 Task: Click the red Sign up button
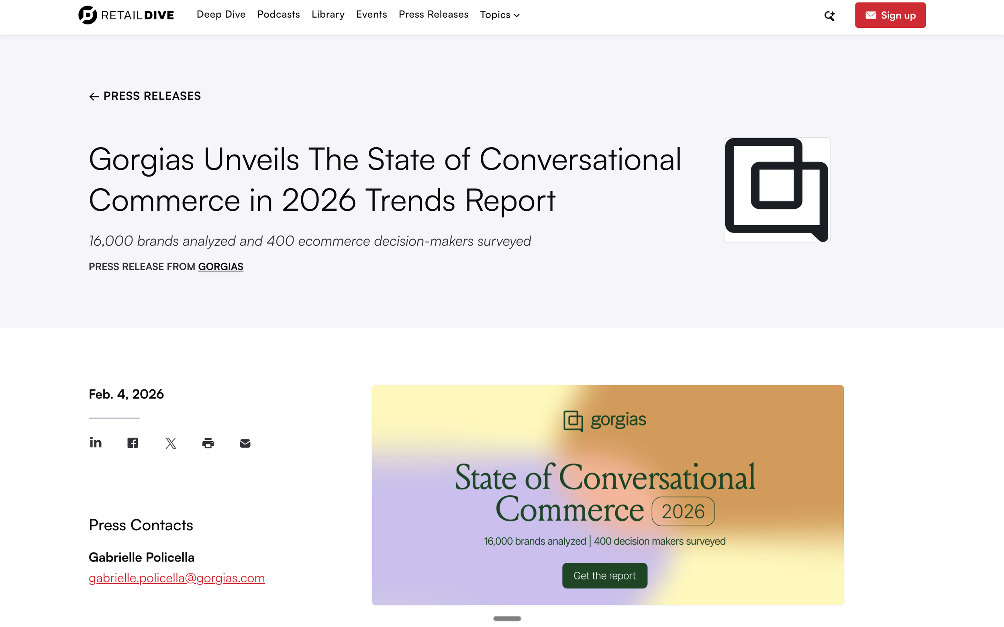890,15
